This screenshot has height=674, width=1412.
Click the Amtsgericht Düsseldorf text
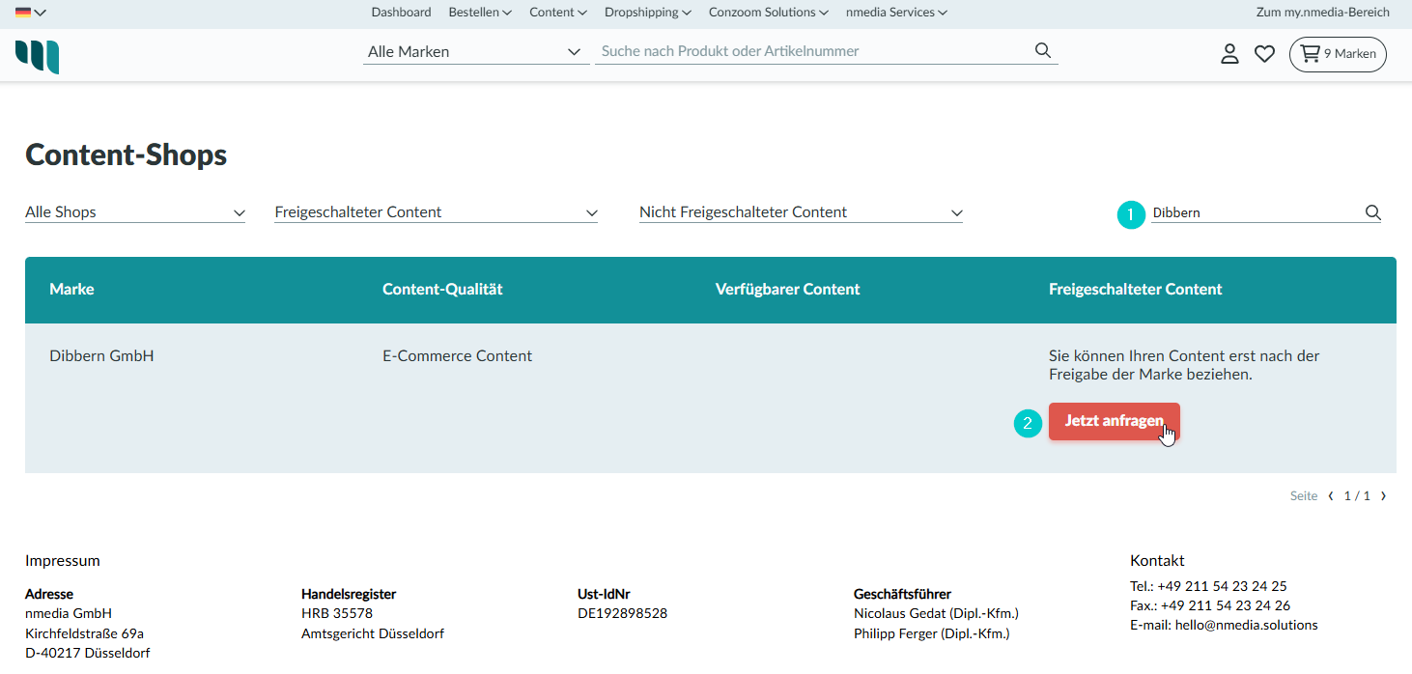373,633
